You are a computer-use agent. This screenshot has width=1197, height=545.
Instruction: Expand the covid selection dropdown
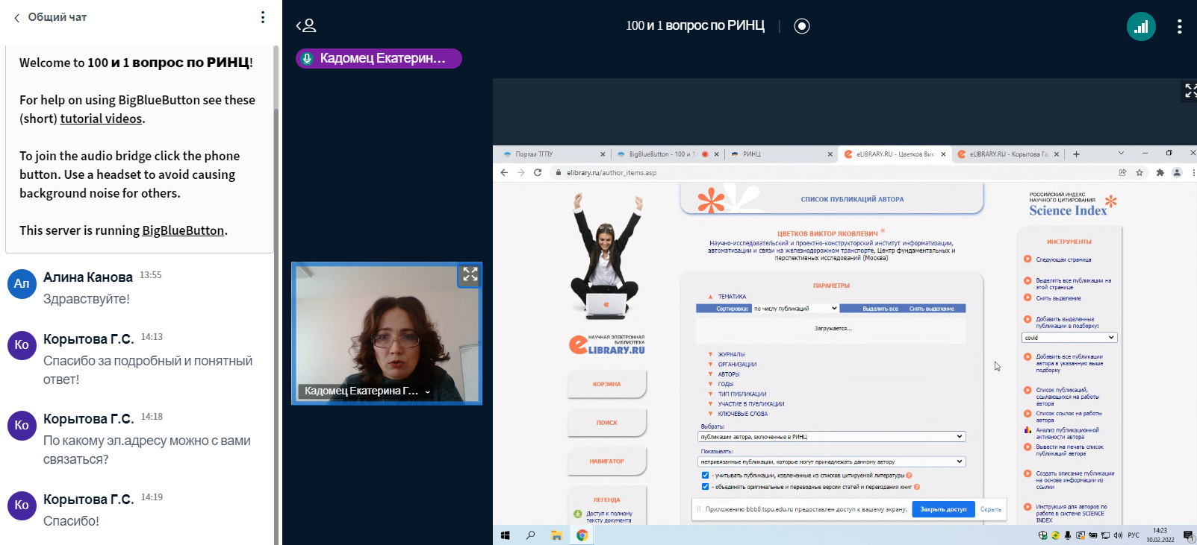coord(1069,338)
